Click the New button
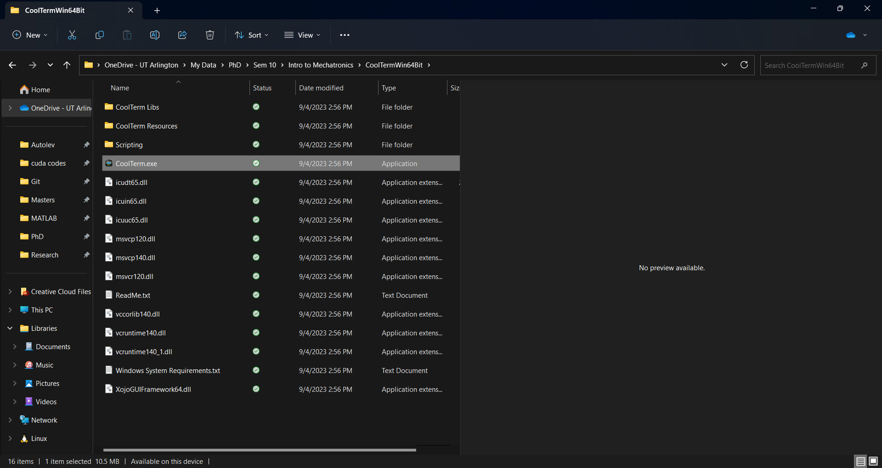This screenshot has width=882, height=468. click(x=30, y=35)
